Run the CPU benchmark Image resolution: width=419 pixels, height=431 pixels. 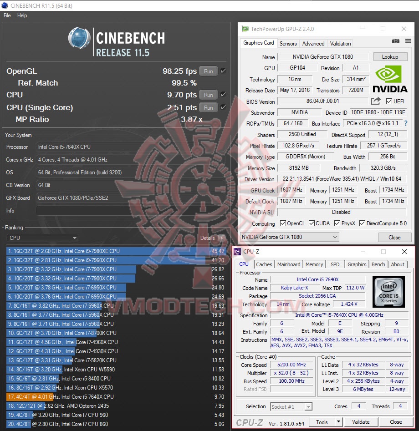click(208, 95)
